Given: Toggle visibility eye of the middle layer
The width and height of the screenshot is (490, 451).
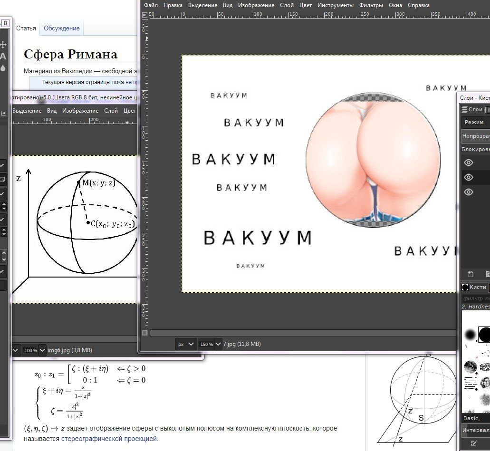Looking at the screenshot, I should (x=469, y=177).
